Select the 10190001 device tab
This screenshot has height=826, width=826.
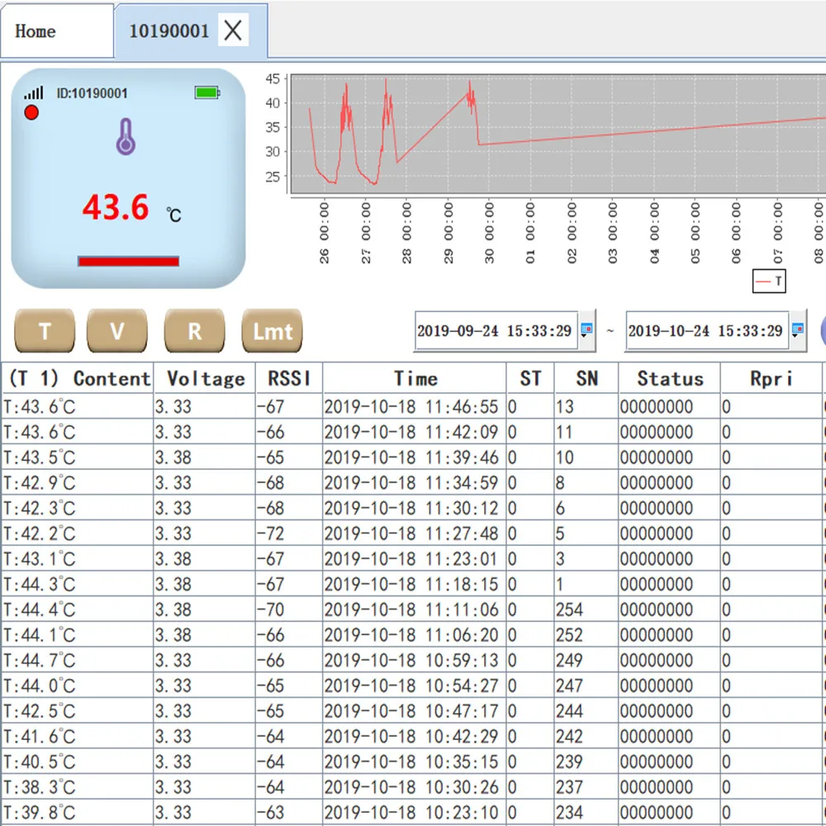169,31
